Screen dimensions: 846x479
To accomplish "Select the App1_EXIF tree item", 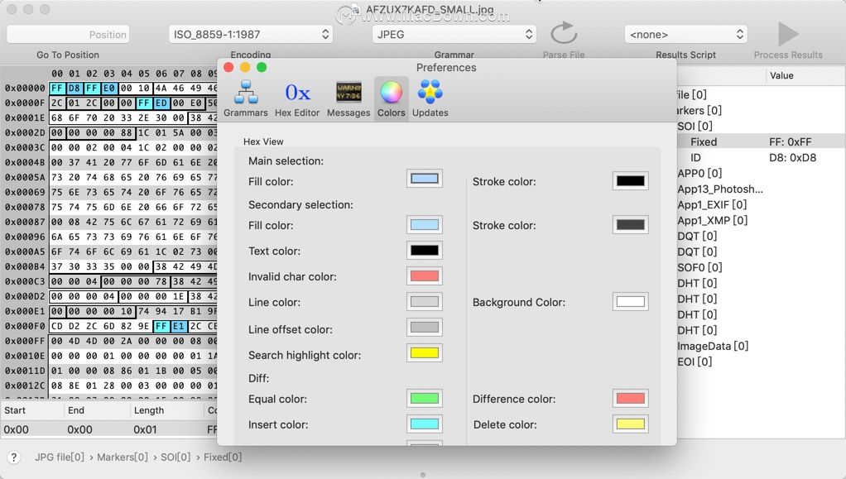I will 712,204.
